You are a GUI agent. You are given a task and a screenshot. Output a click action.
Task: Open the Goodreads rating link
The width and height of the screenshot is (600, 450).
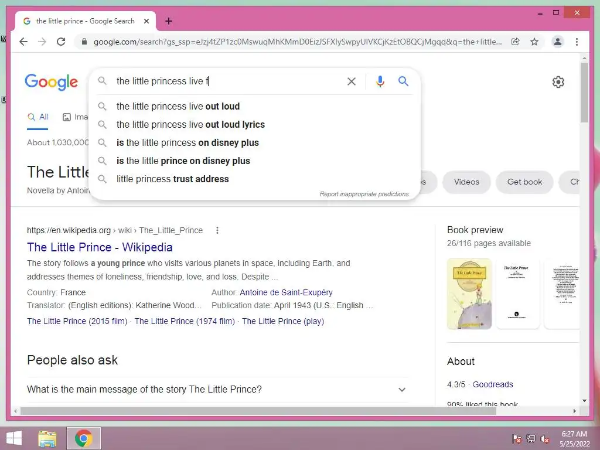click(492, 384)
